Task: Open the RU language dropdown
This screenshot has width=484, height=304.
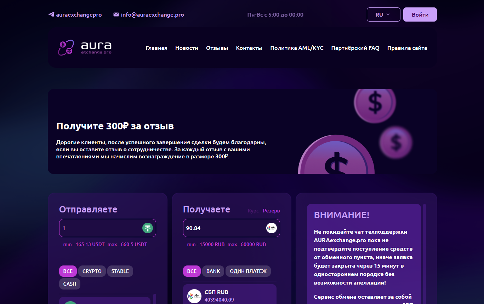Action: click(x=383, y=14)
